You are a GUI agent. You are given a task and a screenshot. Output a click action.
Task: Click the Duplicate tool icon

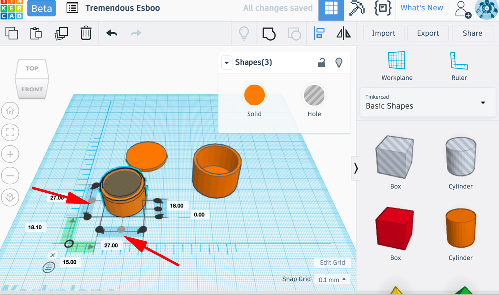pyautogui.click(x=61, y=33)
